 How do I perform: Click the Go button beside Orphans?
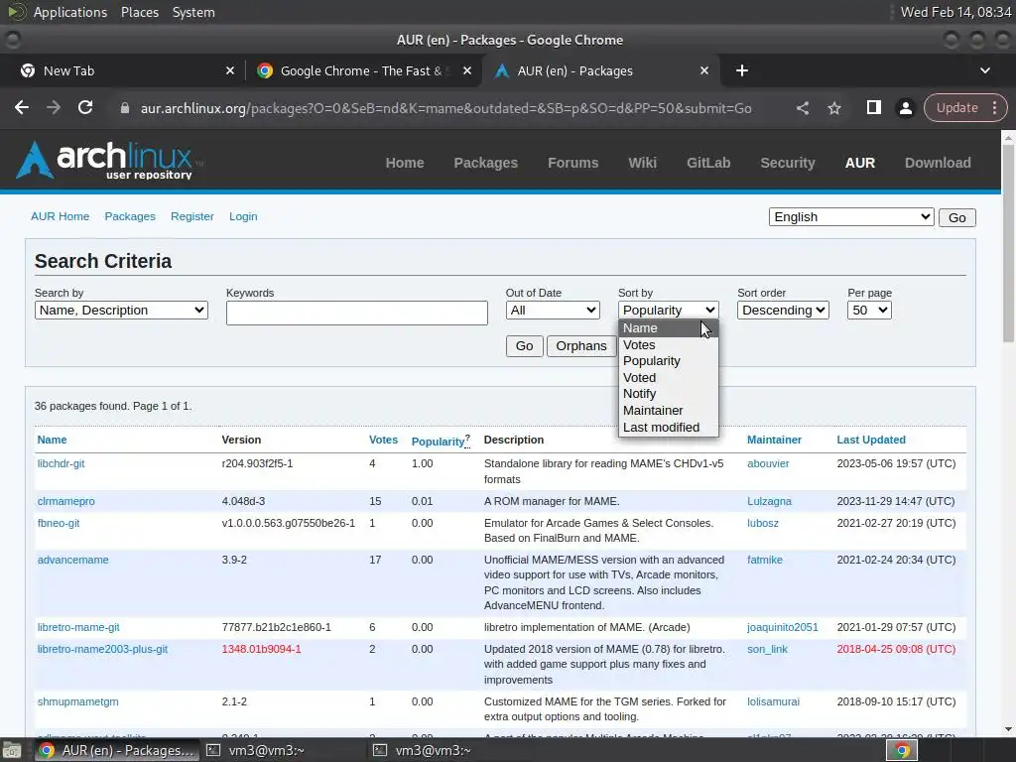coord(524,346)
